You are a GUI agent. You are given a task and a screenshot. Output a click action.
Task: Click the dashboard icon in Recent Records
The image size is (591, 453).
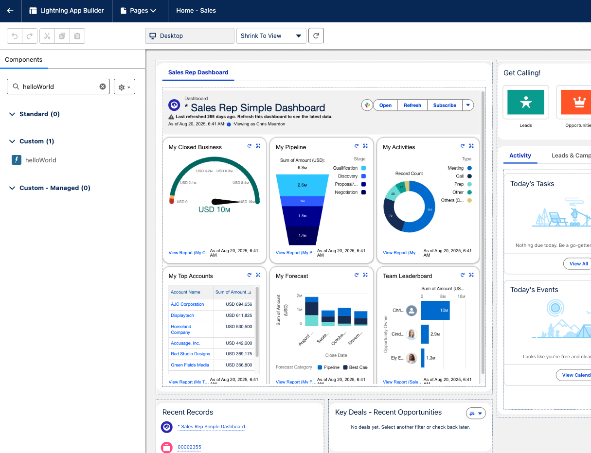coord(167,427)
